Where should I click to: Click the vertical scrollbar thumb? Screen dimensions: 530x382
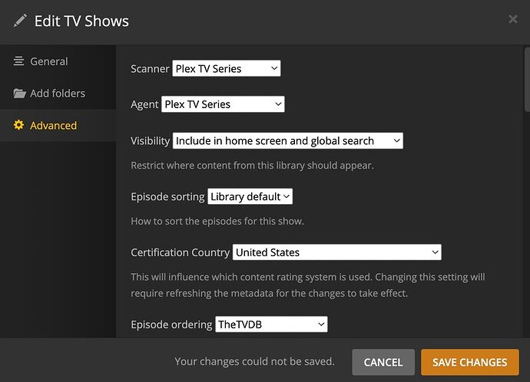[527, 80]
